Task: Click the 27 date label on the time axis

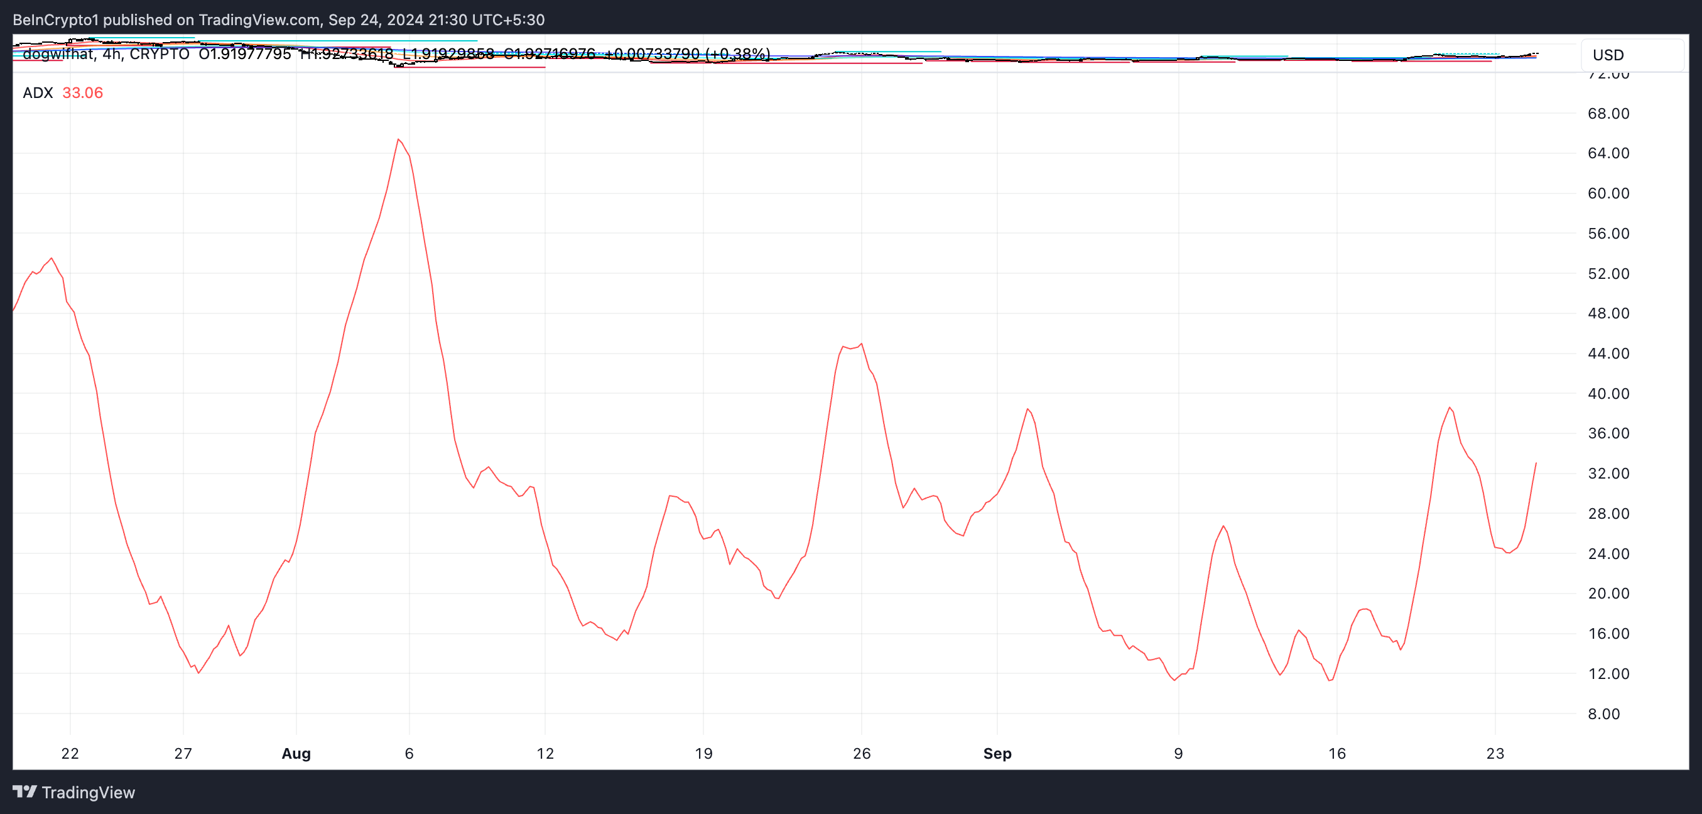Action: coord(183,753)
